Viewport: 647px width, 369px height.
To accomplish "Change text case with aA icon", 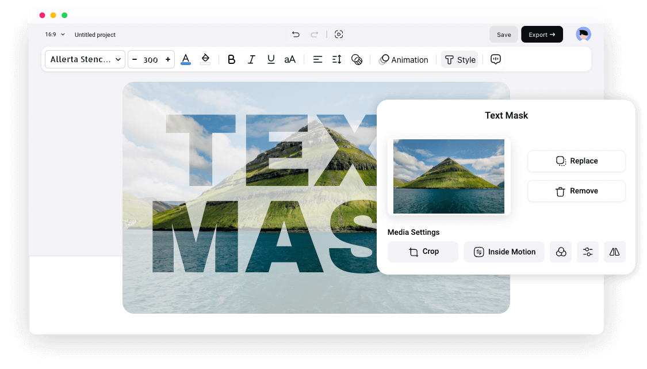I will pos(290,59).
